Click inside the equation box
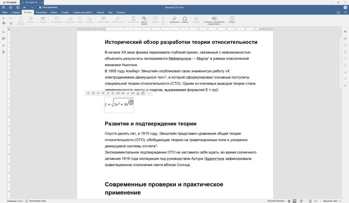 point(119,105)
